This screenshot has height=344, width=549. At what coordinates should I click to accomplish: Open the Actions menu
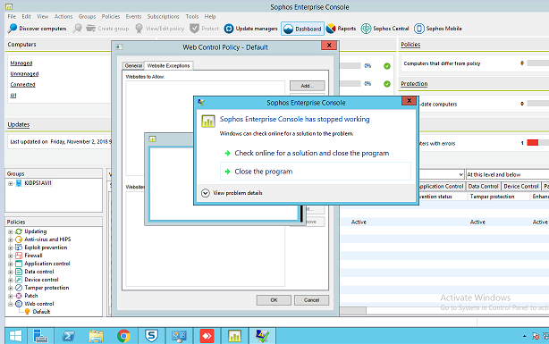[63, 16]
